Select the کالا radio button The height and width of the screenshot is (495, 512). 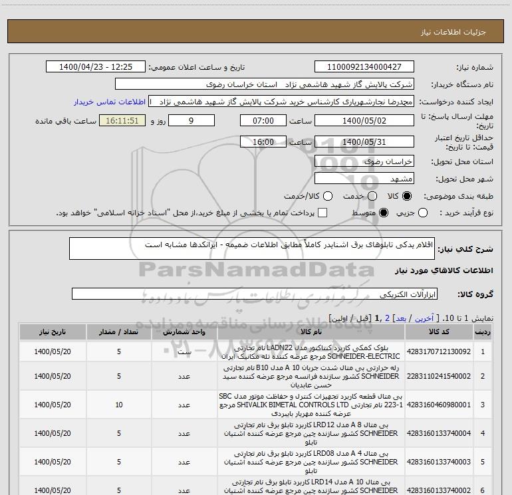pyautogui.click(x=408, y=197)
